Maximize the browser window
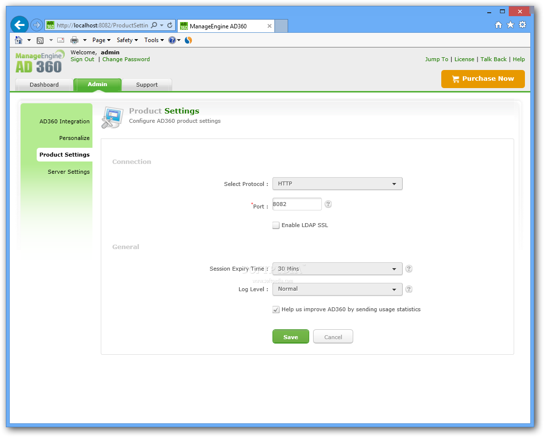This screenshot has width=544, height=437. click(502, 11)
